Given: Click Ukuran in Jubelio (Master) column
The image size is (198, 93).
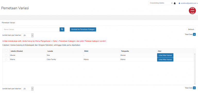Looking at the screenshot, I should pyautogui.click(x=28, y=55).
